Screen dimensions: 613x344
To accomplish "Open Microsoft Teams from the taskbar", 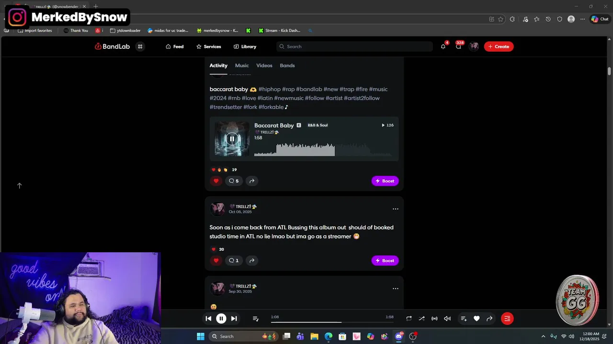I will click(300, 336).
